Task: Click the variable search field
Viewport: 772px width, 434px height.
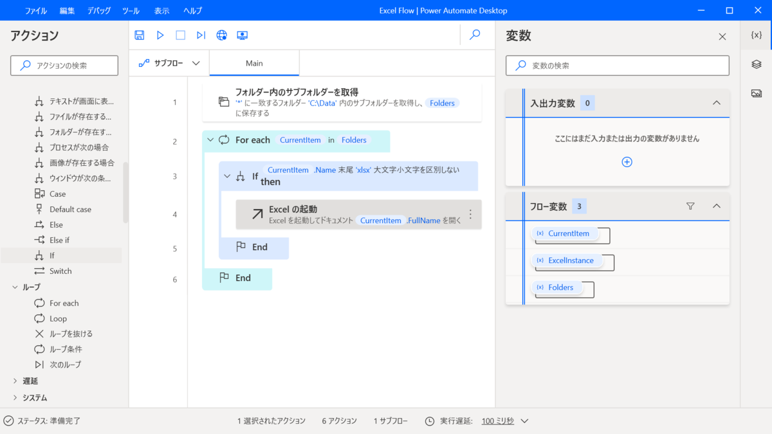Action: tap(618, 66)
